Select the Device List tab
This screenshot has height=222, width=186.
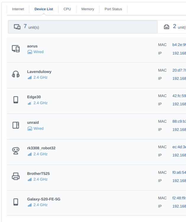point(44,9)
